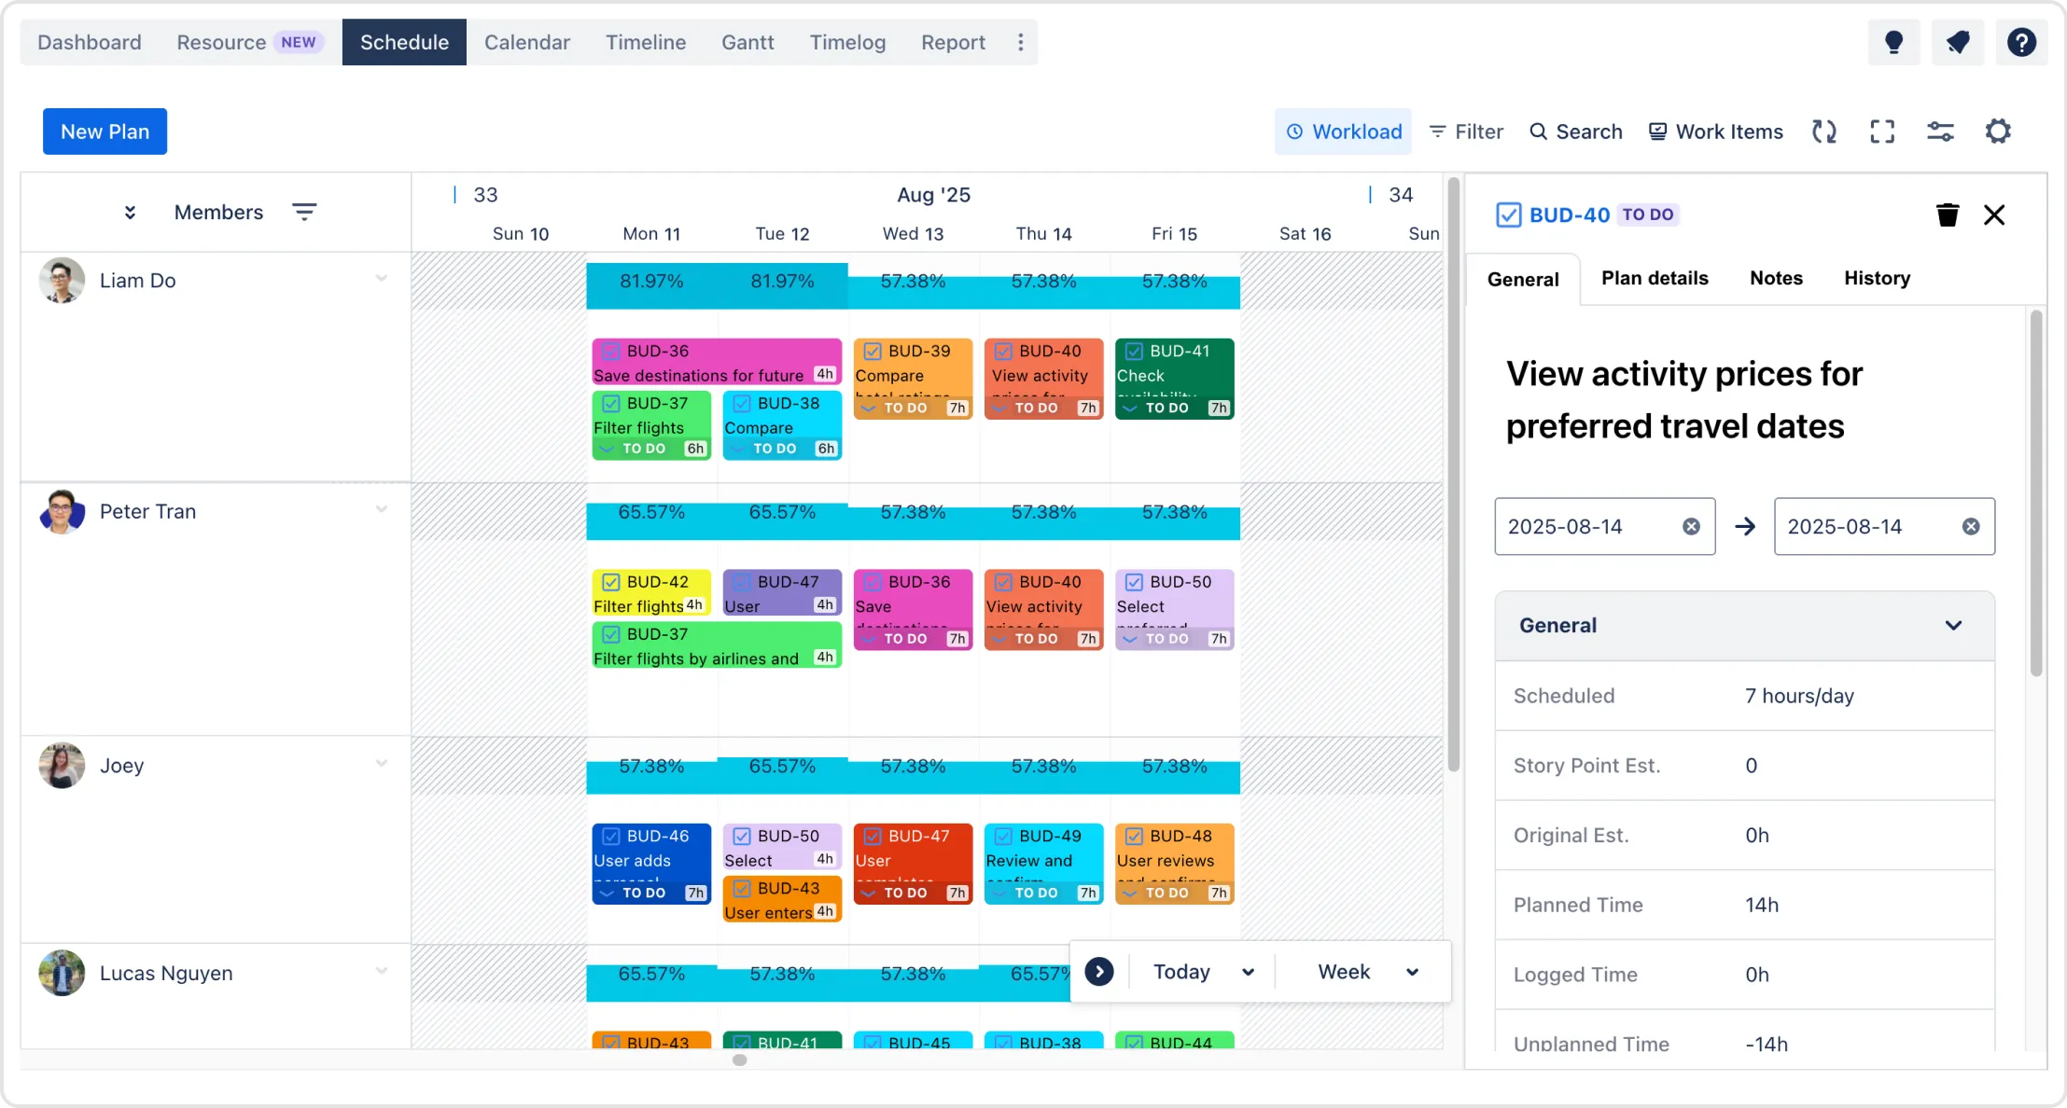
Task: Click Peter Tran's Tue 12 workload bar 65.57%
Action: pos(782,519)
